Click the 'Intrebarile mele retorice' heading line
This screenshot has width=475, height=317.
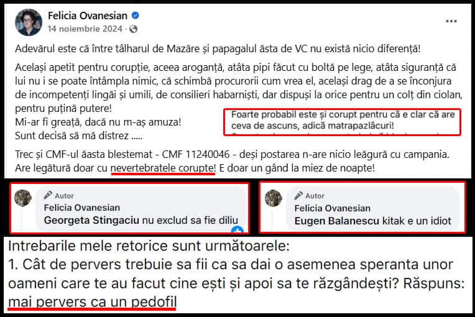149,246
